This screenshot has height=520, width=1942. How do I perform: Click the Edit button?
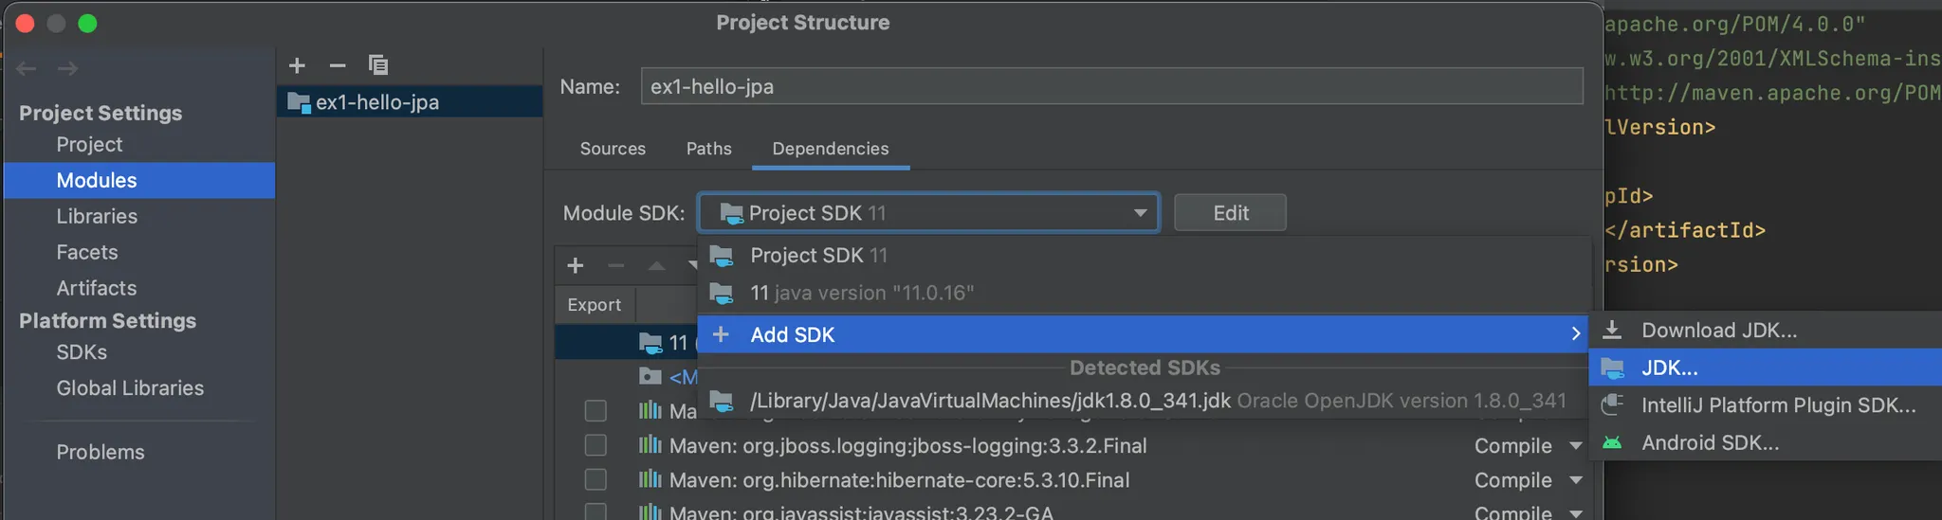(x=1230, y=213)
